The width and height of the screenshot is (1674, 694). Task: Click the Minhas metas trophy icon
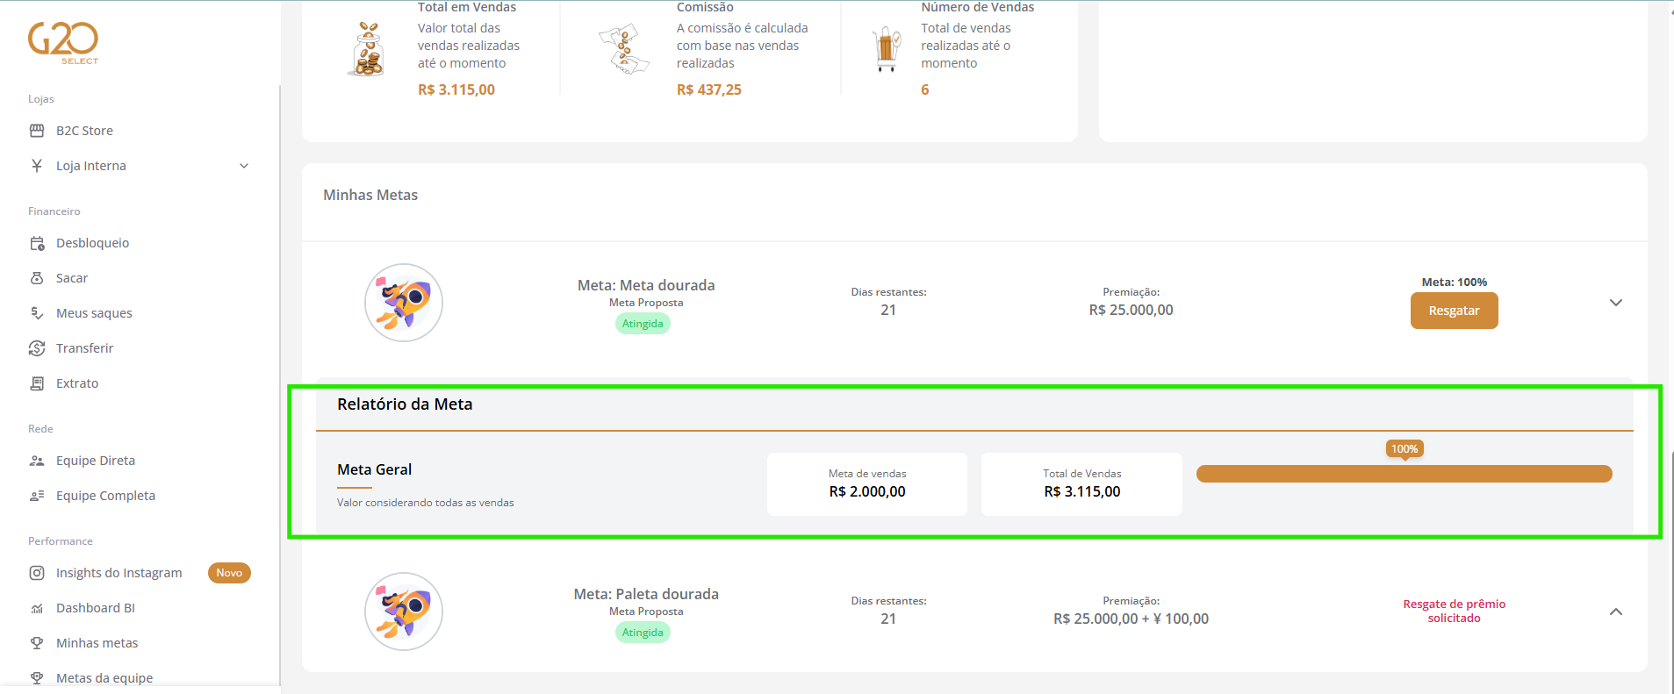tap(37, 643)
